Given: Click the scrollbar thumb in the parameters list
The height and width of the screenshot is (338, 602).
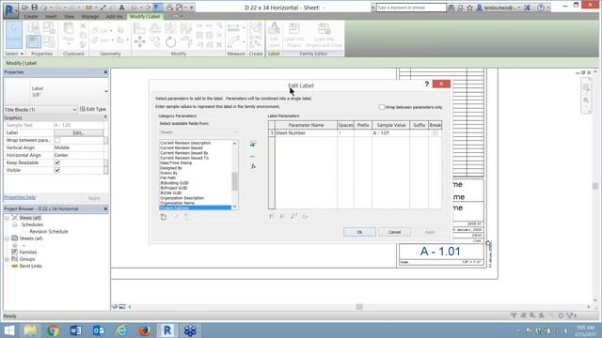Looking at the screenshot, I should [x=234, y=181].
